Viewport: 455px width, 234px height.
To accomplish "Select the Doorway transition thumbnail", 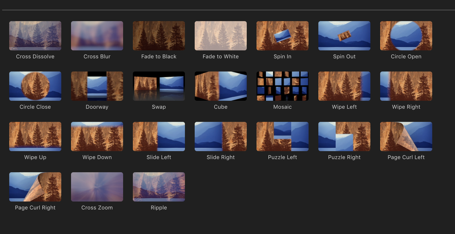I will point(97,86).
